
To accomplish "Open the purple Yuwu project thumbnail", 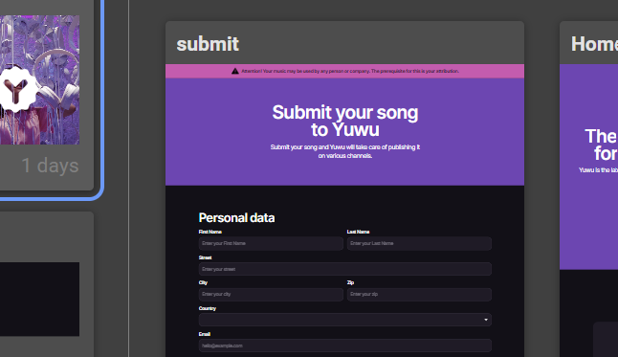I will pos(39,79).
